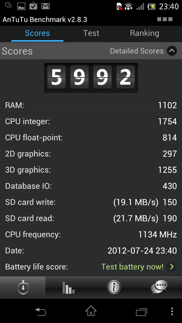
Task: Select the 3D graphics score row
Action: (91, 170)
